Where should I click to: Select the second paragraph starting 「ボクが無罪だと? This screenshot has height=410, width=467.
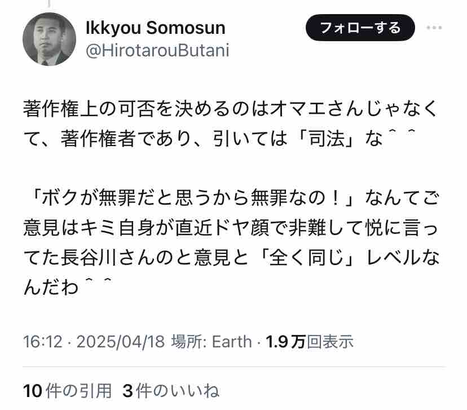tap(231, 243)
